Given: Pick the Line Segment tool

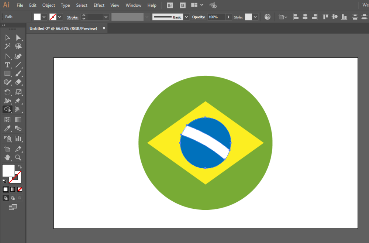Looking at the screenshot, I should pyautogui.click(x=18, y=65).
